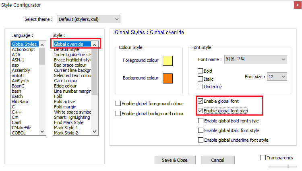
Task: Select Smart HighLighting style
Action: point(72,117)
